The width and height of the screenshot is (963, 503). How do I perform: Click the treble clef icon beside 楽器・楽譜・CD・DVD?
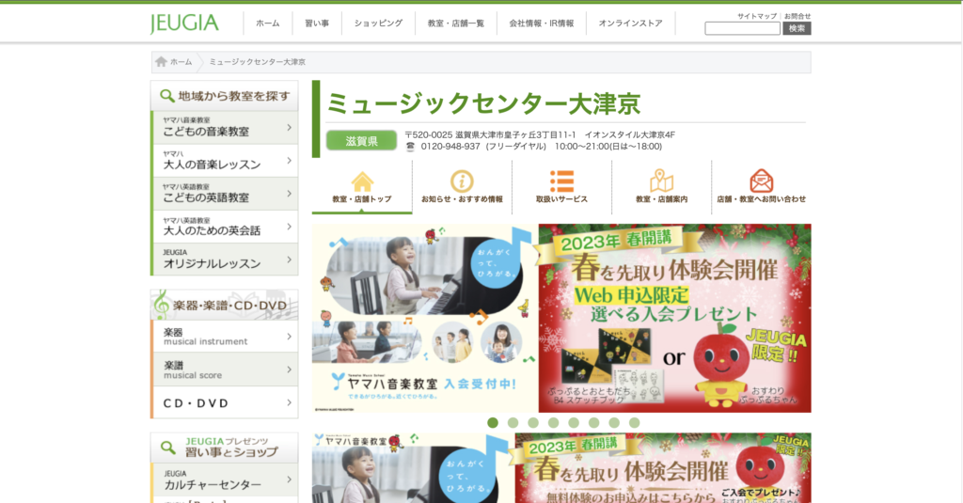[x=162, y=305]
